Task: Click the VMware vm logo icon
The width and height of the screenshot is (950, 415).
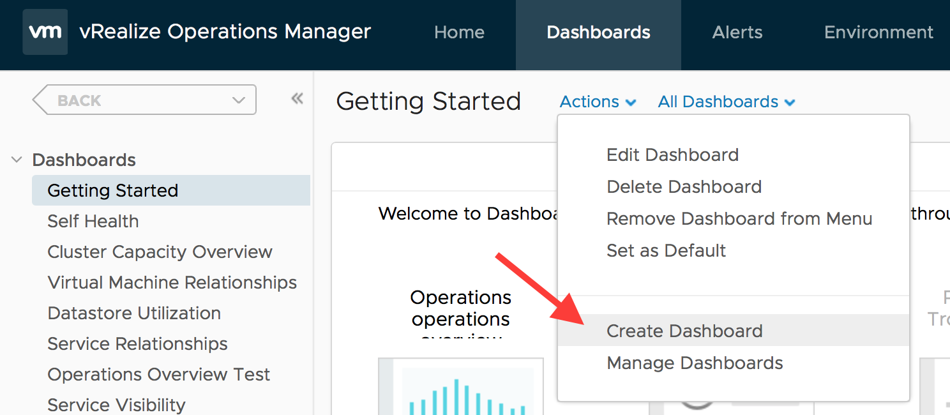Action: tap(45, 32)
